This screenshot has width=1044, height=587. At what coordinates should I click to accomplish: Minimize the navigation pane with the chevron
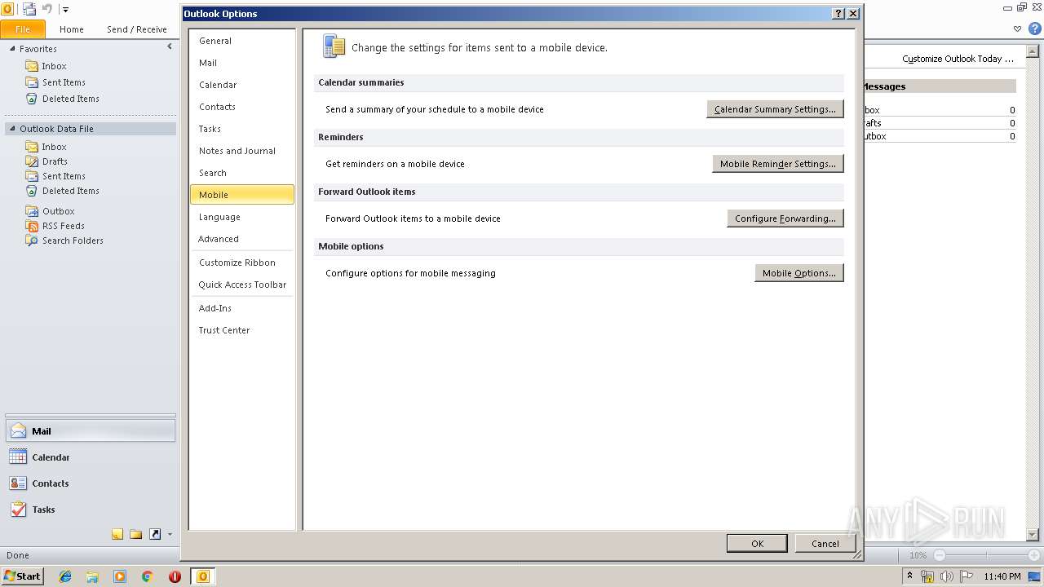[x=170, y=47]
